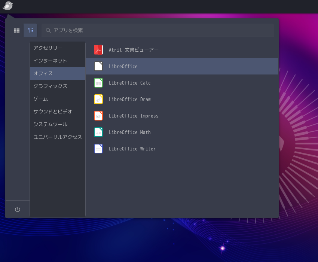This screenshot has height=262, width=318.
Task: Click the orange LibreOffice Impress icon
Action: (x=98, y=116)
